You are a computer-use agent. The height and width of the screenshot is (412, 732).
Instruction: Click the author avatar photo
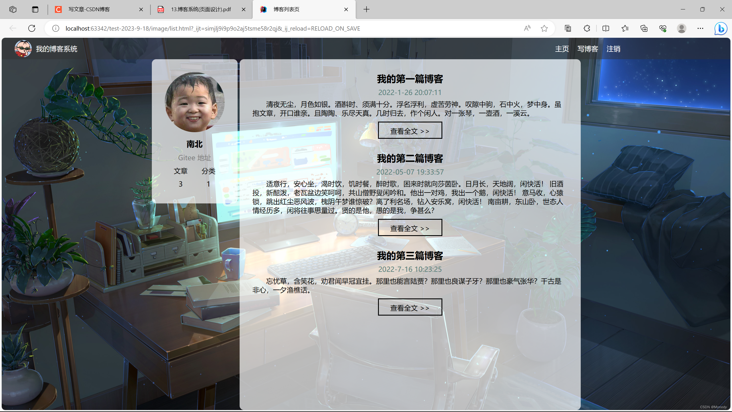[195, 102]
